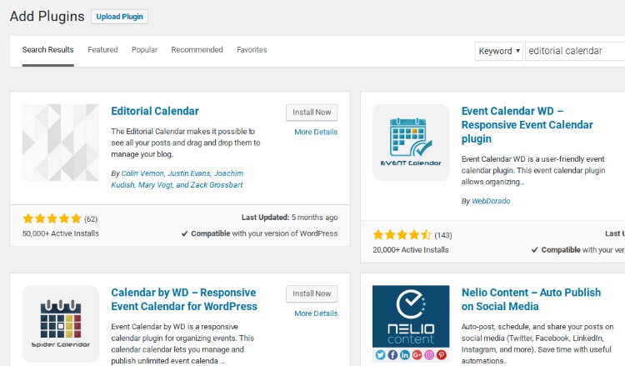
Task: Click the (62) ratings count
Action: pyautogui.click(x=91, y=219)
